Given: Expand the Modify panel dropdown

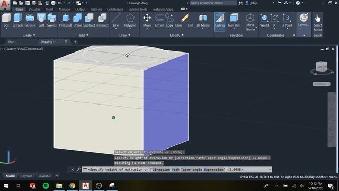Looking at the screenshot, I should point(176,36).
